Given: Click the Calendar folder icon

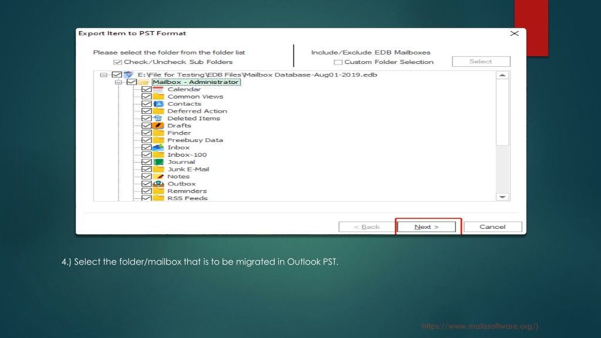Looking at the screenshot, I should (x=158, y=89).
